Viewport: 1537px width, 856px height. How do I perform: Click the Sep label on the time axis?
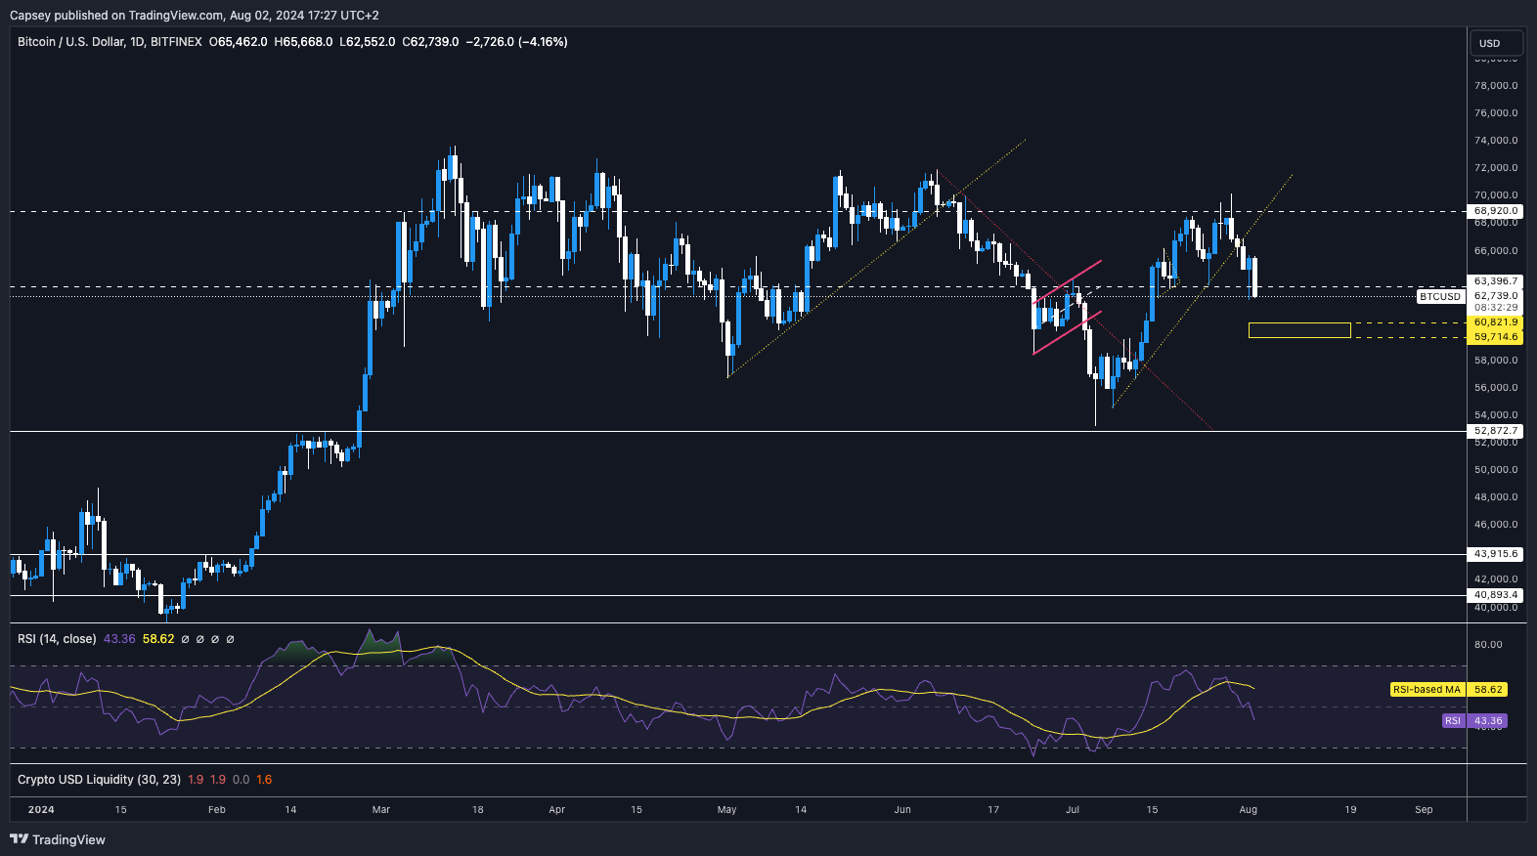1424,810
